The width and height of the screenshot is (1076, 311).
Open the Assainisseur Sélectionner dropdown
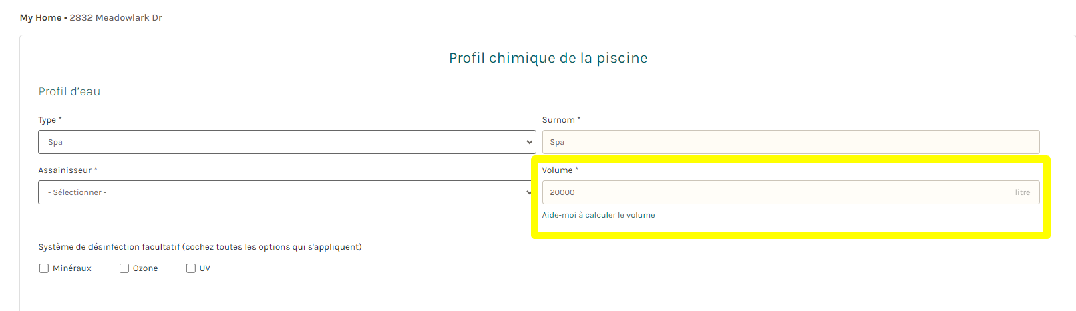click(x=287, y=192)
